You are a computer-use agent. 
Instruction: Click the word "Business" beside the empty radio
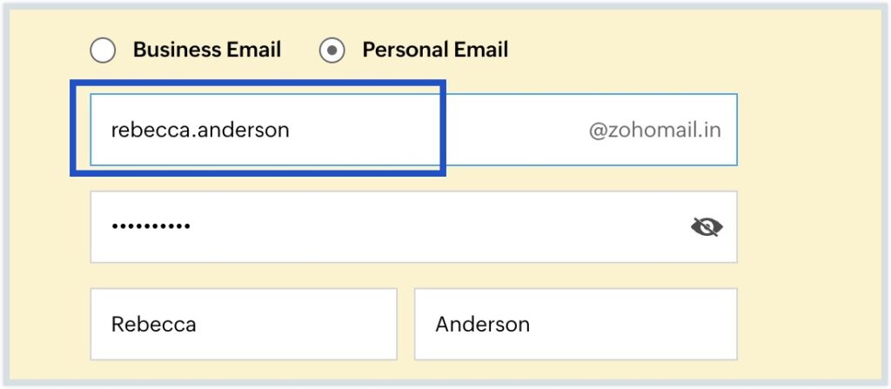(172, 50)
